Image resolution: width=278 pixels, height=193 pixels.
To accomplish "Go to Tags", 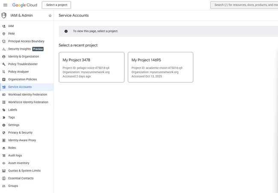I will coord(27,117).
